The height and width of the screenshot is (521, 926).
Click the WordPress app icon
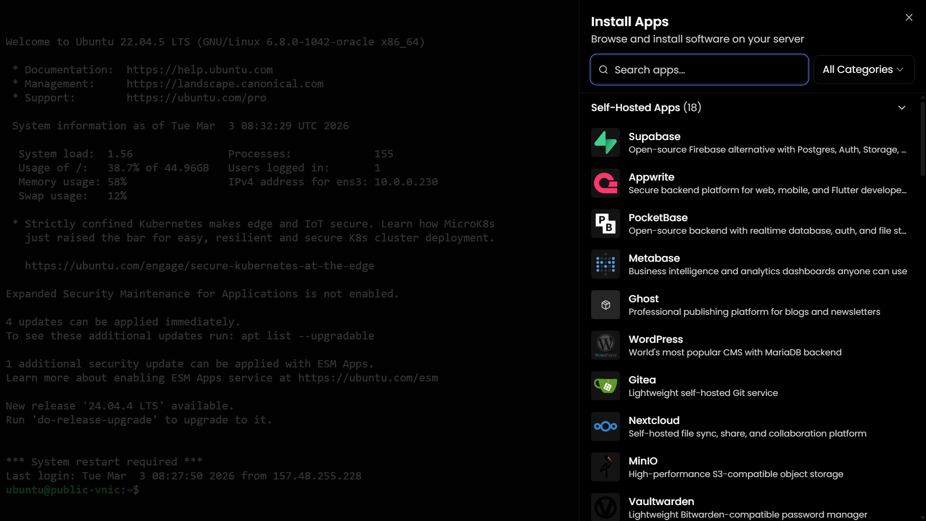605,345
